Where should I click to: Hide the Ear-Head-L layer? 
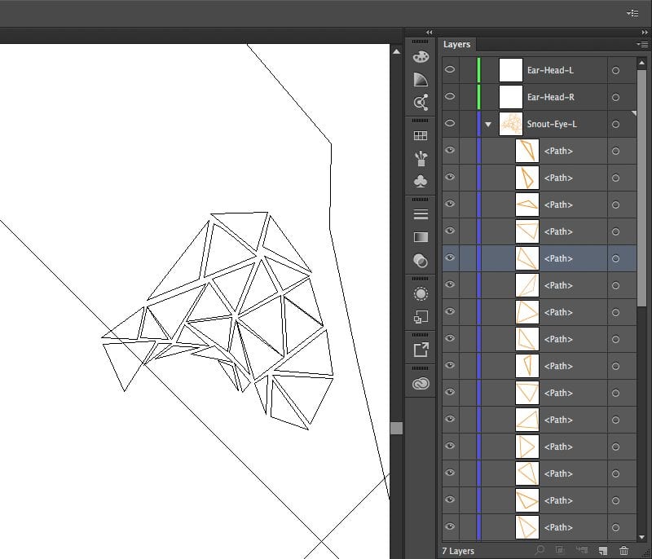450,70
